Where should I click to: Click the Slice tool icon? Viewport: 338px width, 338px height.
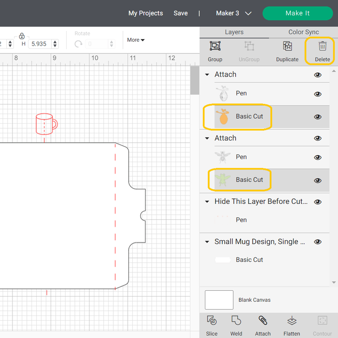click(x=212, y=321)
